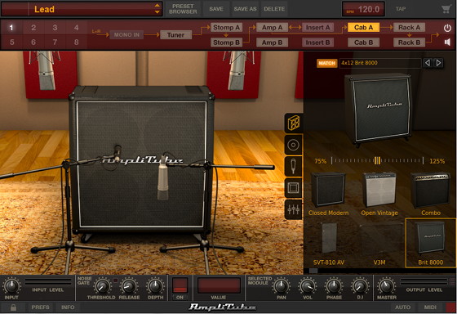The image size is (457, 314).
Task: Toggle the MATCH cabinet button
Action: (x=326, y=63)
